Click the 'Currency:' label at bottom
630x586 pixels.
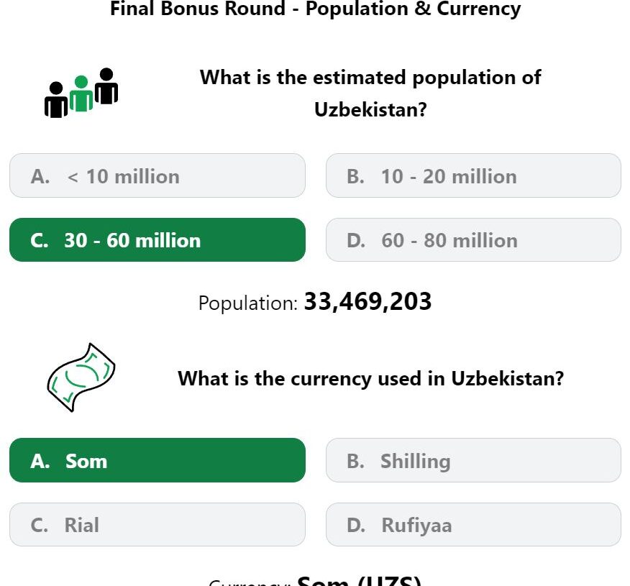click(250, 583)
